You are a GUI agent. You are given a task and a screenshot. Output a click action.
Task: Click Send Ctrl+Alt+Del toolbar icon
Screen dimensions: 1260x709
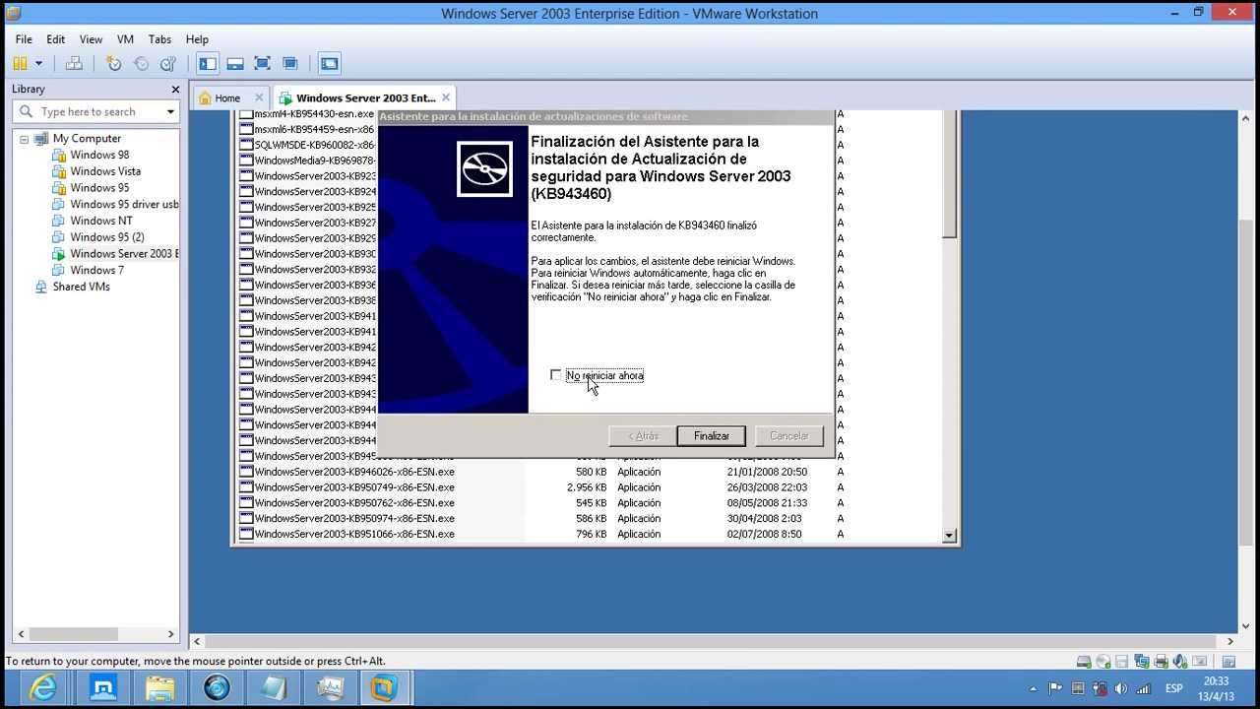(x=74, y=63)
